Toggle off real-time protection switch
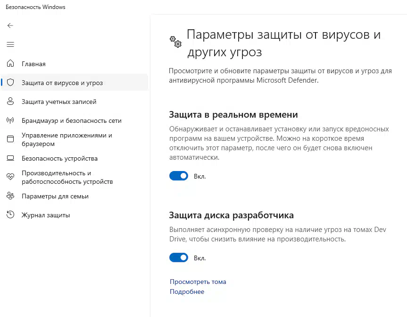Viewport: 407px width, 317px height. click(179, 176)
